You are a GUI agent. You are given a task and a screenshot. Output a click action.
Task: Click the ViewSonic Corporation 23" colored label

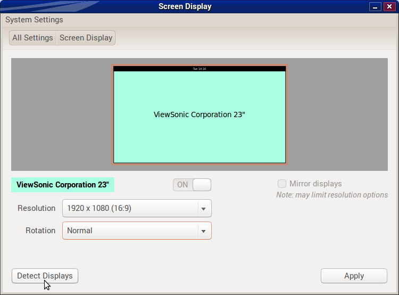pos(63,185)
